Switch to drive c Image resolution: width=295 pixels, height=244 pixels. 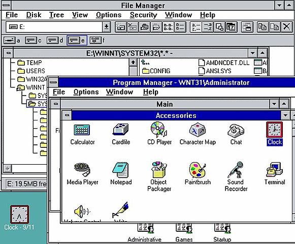point(34,40)
